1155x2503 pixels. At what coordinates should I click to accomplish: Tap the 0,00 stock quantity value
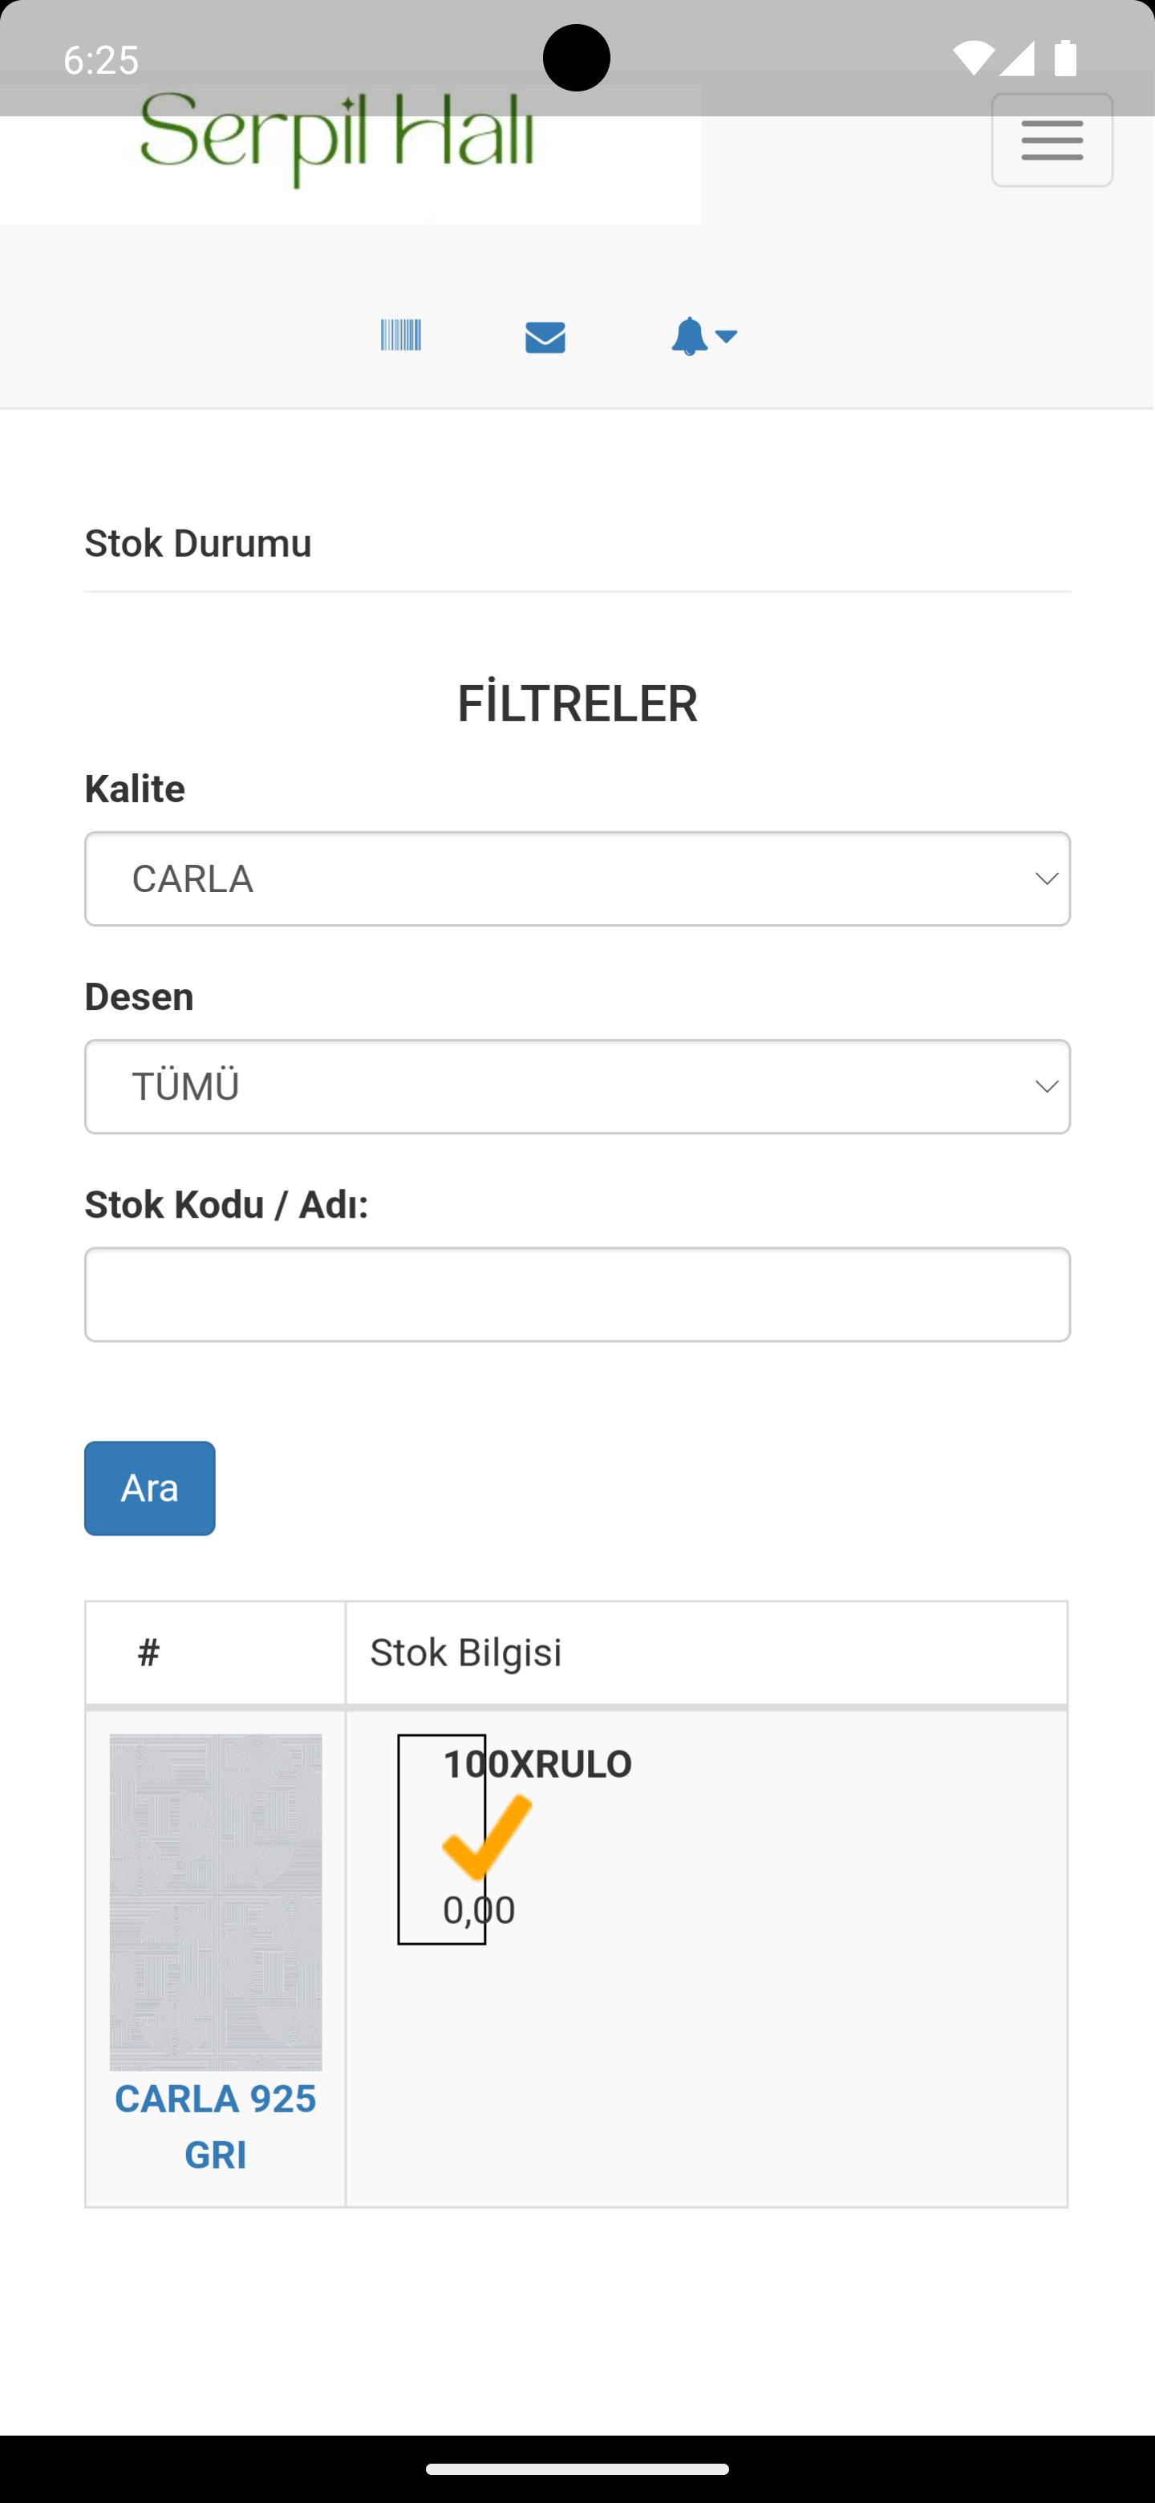pos(479,1909)
